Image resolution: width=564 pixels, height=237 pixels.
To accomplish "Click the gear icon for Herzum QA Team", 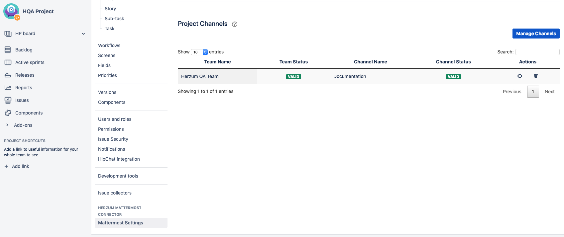I will tap(520, 76).
